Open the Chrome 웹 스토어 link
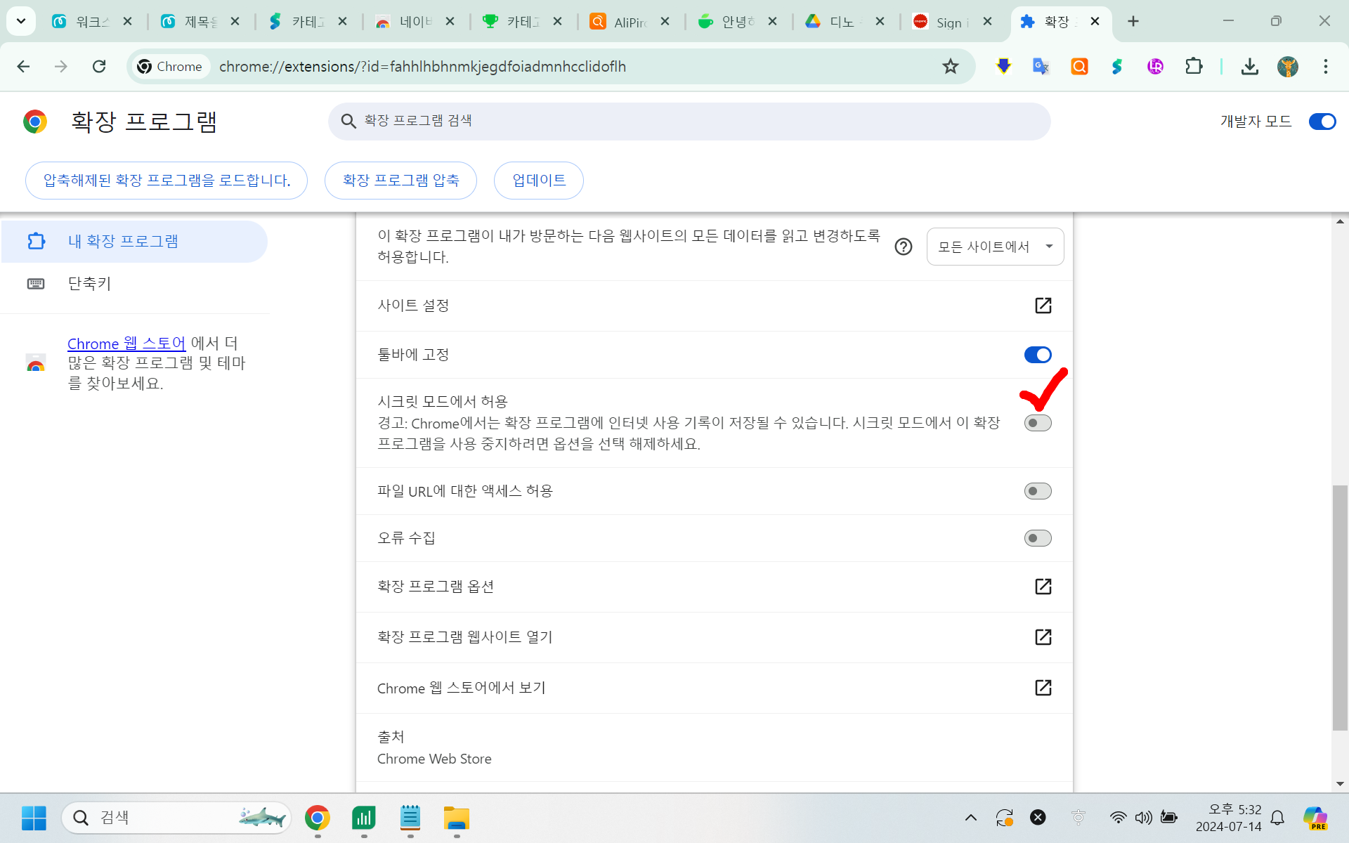This screenshot has height=843, width=1349. (126, 344)
